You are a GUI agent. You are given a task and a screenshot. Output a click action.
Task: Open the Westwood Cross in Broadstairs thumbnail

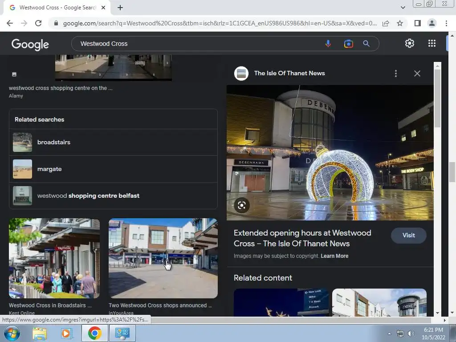pyautogui.click(x=54, y=258)
